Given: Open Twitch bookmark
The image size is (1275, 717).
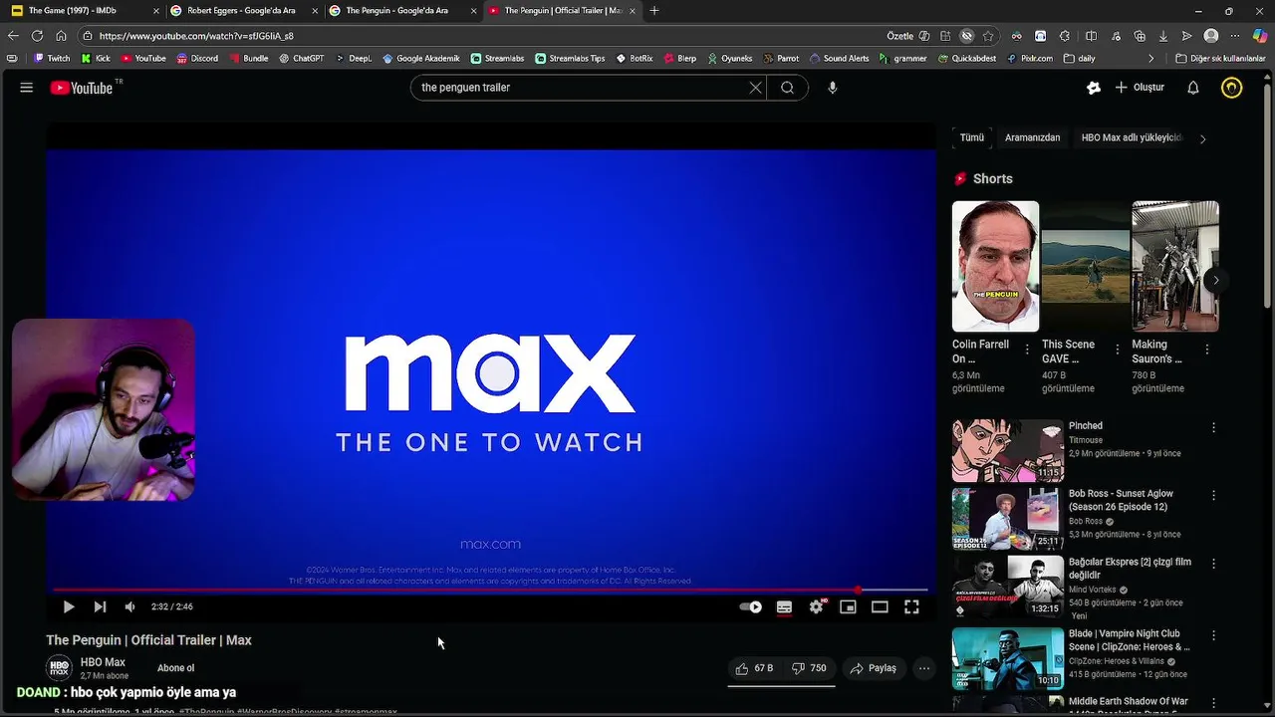Looking at the screenshot, I should pyautogui.click(x=52, y=59).
